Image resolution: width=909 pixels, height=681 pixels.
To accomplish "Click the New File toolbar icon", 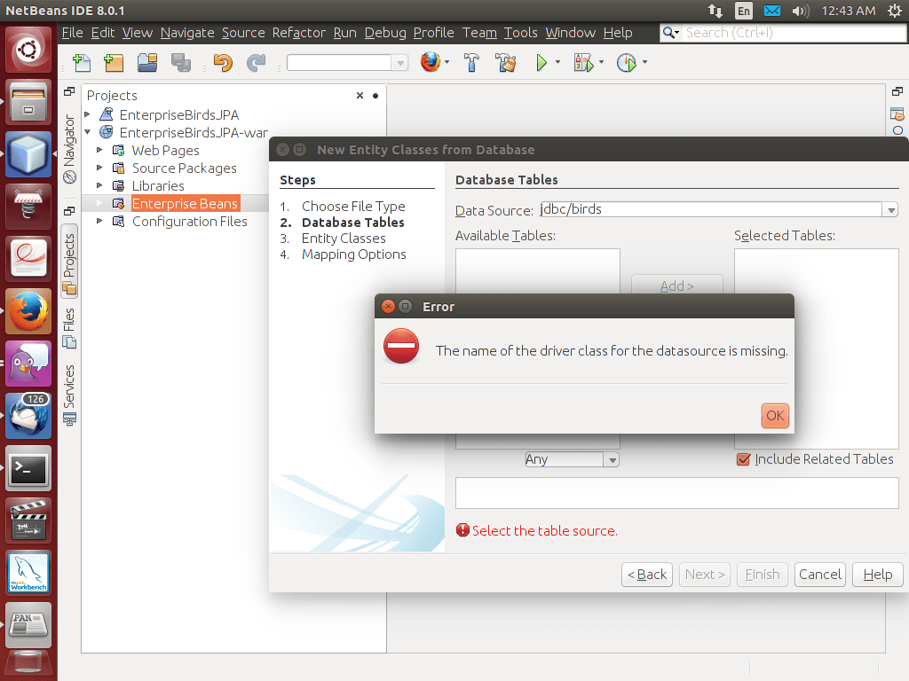I will pyautogui.click(x=82, y=63).
